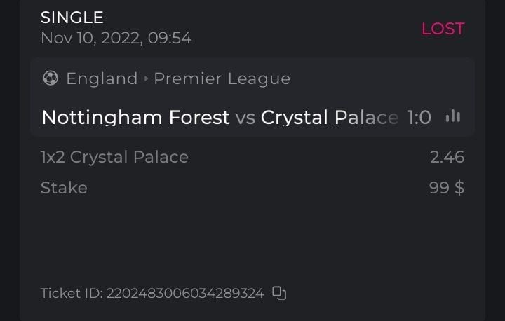Viewport: 505px width, 321px height.
Task: Click the Nottingham Forest team name
Action: [135, 117]
